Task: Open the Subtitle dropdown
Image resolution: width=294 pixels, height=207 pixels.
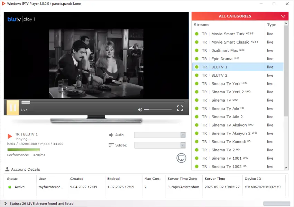Action: (x=160, y=145)
